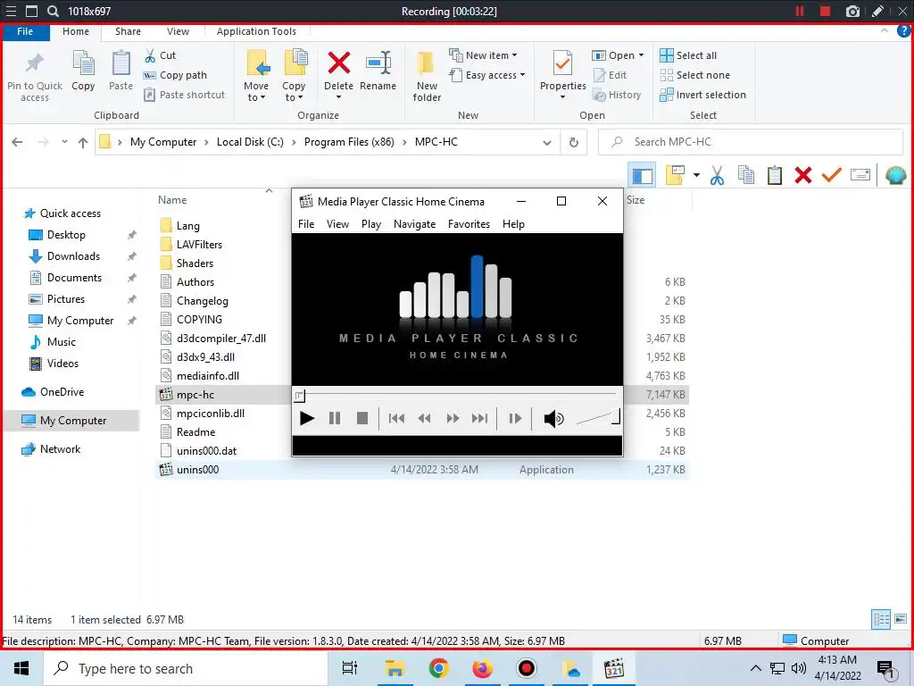Click Pin to Quick access
This screenshot has height=686, width=914.
point(35,77)
